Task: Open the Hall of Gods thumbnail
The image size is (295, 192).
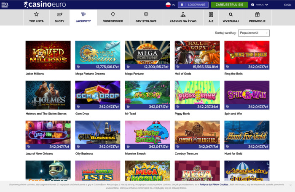Action: click(x=197, y=55)
